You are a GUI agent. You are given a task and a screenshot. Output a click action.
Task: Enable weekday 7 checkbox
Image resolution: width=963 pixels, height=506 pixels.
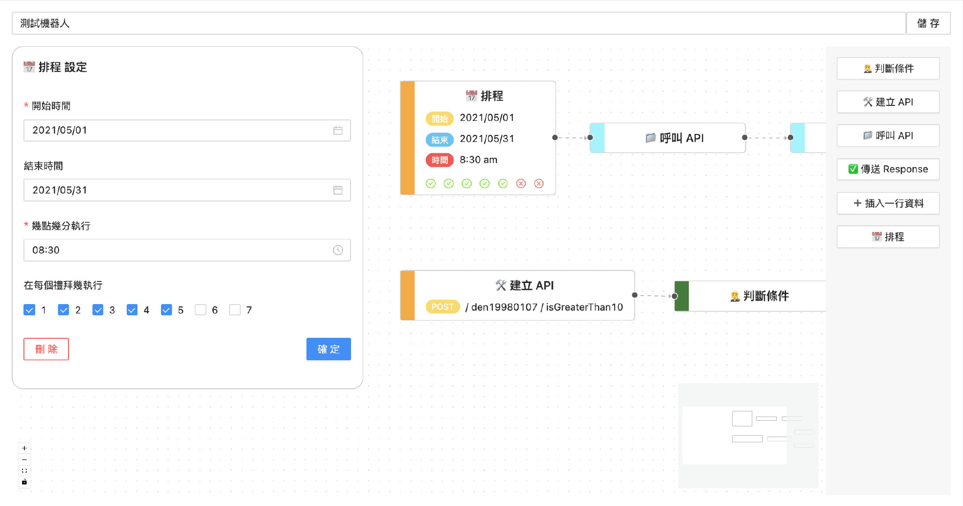(x=235, y=310)
